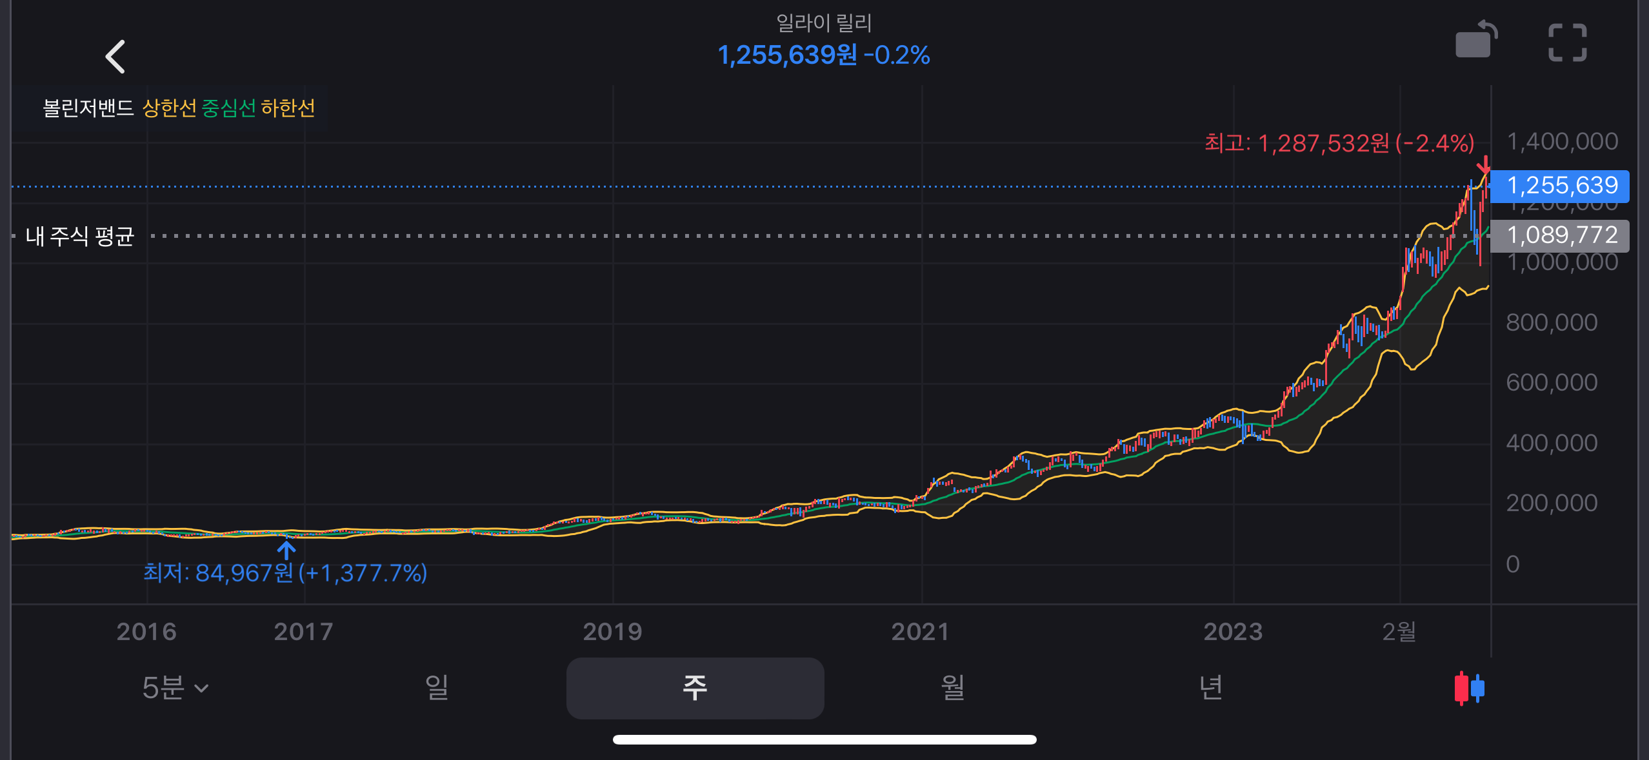Open candlestick chart type icon
Screen dimensions: 1649x760
point(1470,688)
